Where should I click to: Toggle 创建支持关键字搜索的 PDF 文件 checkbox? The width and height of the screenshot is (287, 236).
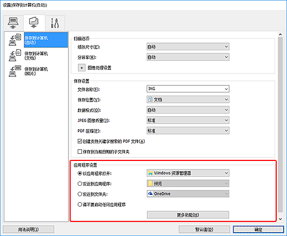point(80,141)
